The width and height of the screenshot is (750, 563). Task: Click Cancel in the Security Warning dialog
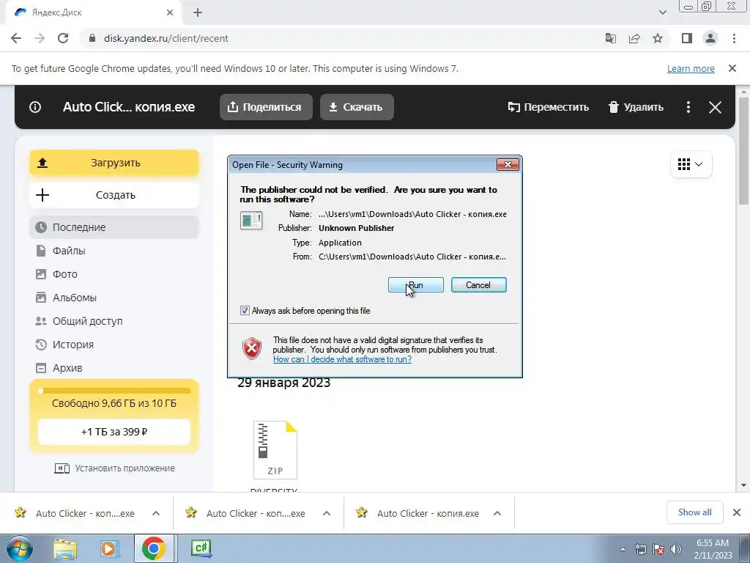478,285
